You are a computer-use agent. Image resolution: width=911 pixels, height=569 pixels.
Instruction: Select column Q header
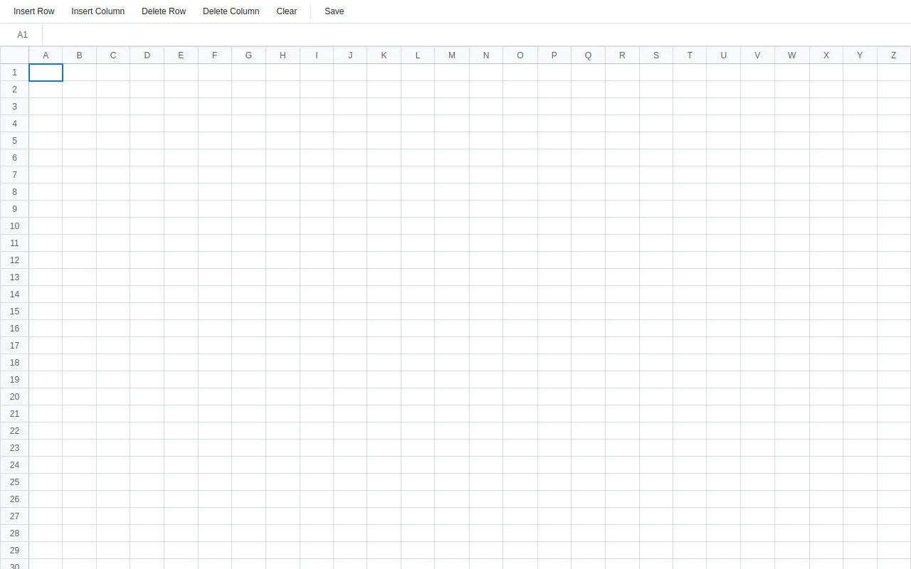pos(588,55)
